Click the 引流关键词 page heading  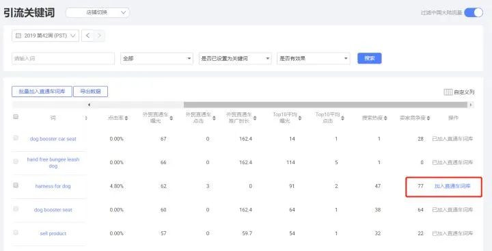[x=29, y=13]
